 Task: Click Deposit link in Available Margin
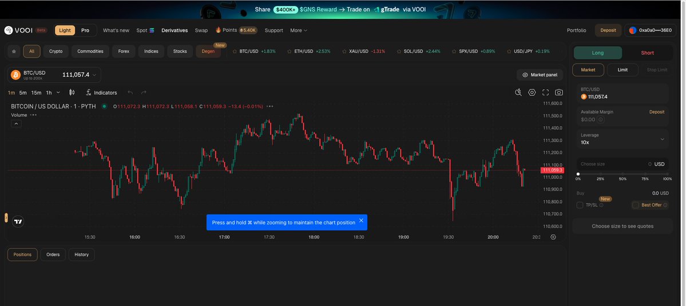[657, 112]
